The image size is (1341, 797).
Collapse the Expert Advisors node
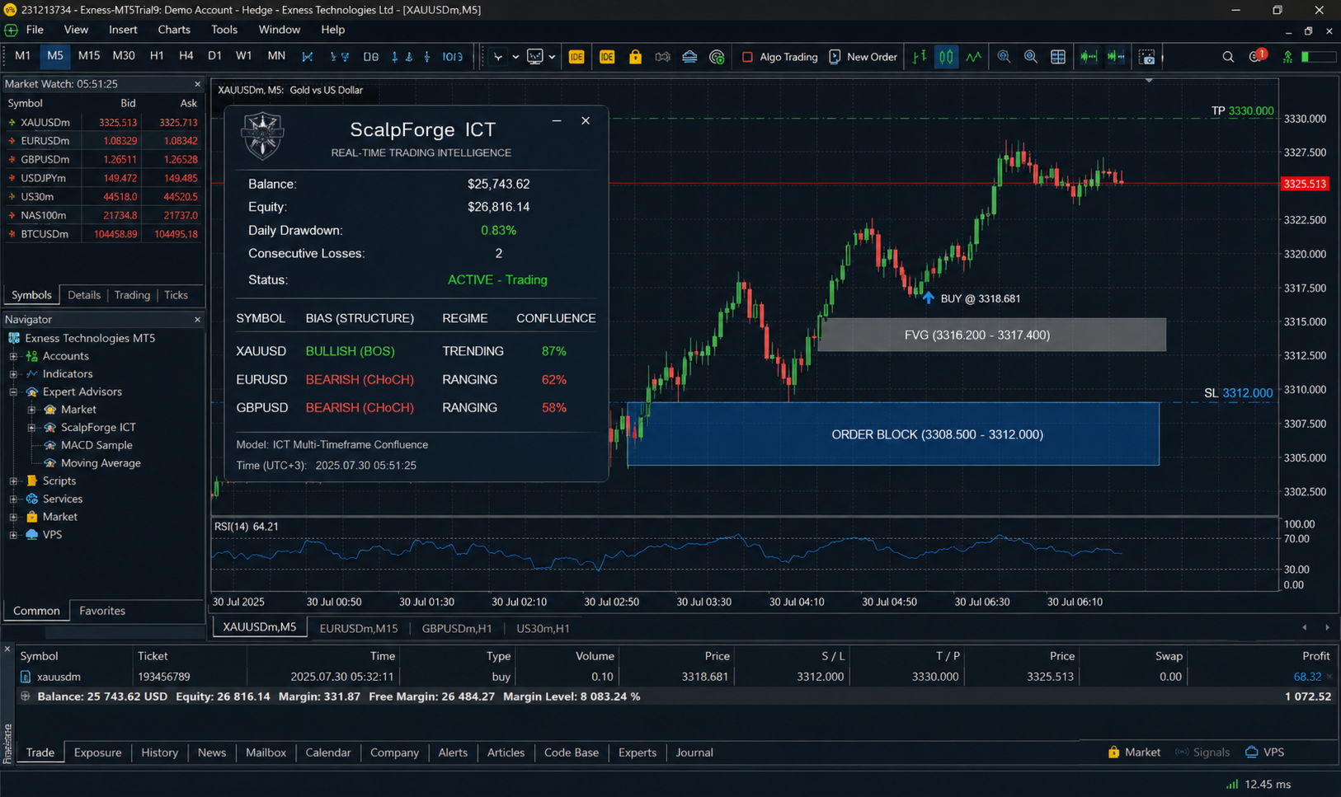coord(13,392)
